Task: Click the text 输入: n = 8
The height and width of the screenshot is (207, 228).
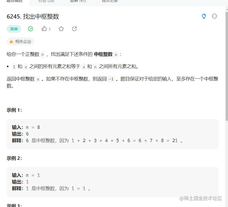Action: 26,127
